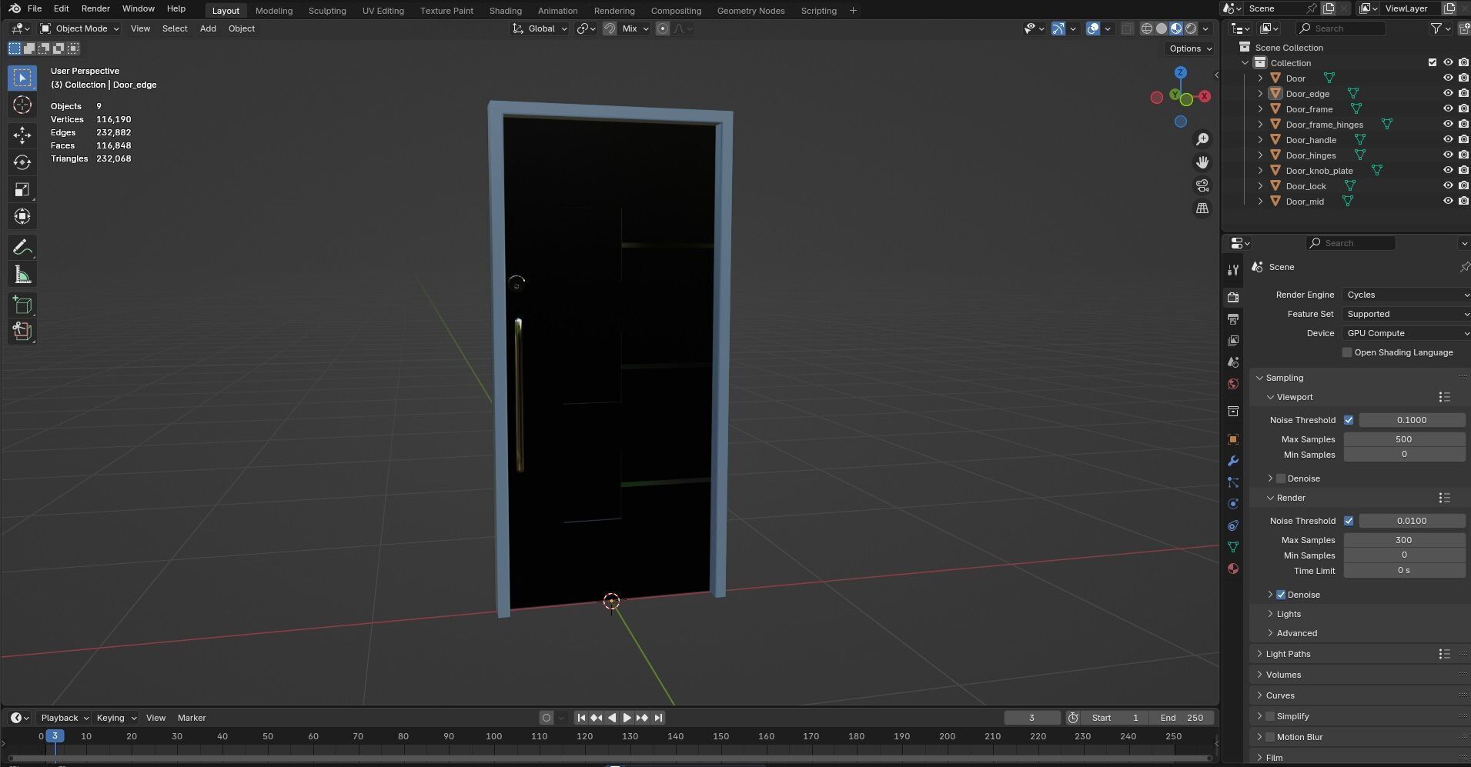Hide Door_handle object in viewport
Image resolution: width=1471 pixels, height=767 pixels.
point(1448,139)
